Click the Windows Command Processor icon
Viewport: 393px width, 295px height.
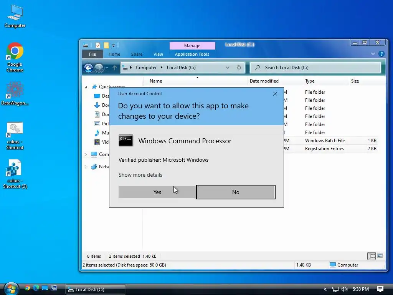click(125, 141)
